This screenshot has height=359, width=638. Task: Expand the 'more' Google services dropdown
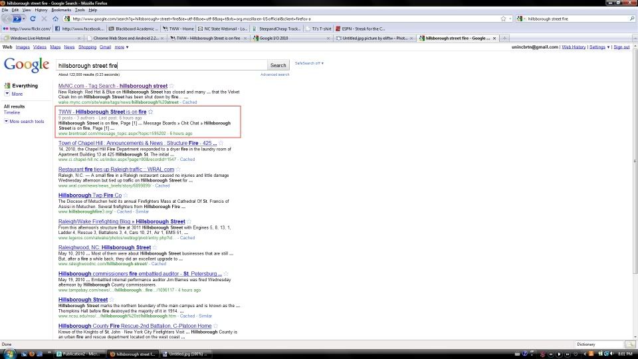coord(121,47)
